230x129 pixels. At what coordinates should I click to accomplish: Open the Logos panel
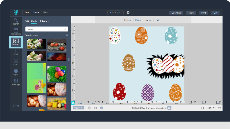16,72
